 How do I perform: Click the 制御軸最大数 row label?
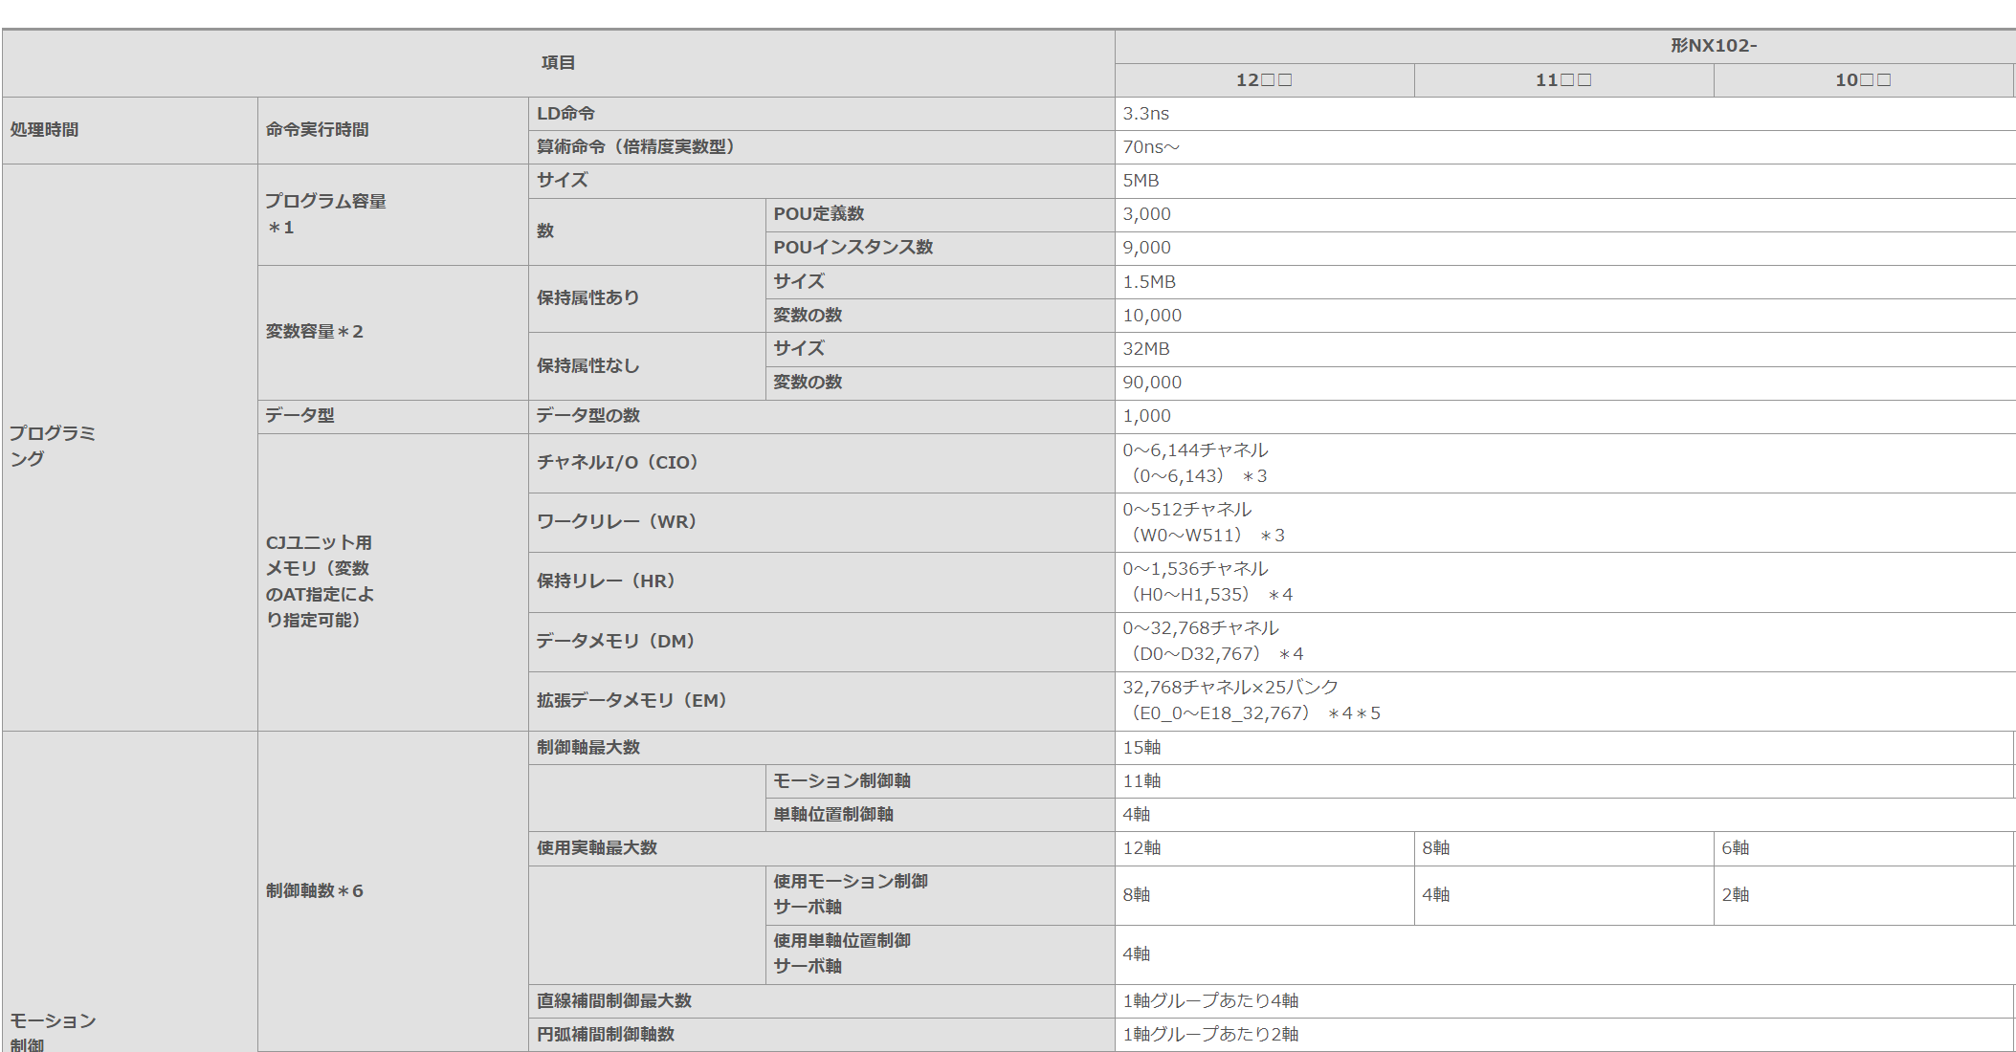[587, 748]
